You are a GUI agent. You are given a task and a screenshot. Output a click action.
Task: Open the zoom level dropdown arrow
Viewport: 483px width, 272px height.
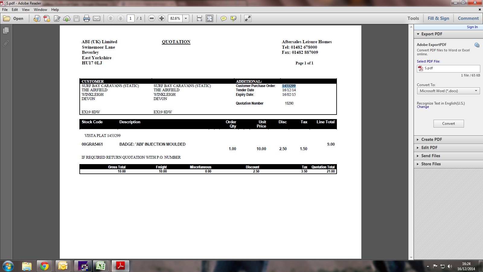(x=186, y=18)
